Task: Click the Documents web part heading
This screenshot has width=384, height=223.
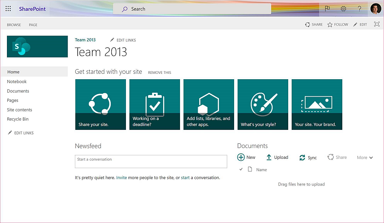Action: coord(252,146)
